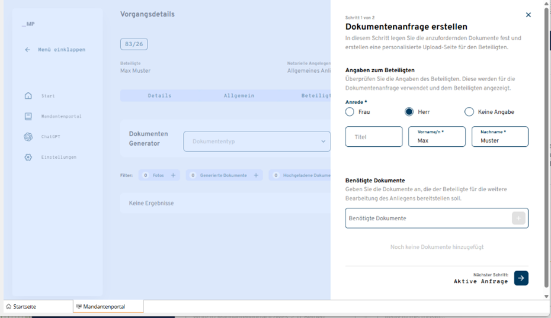Click the Schritt 1 von 2 label

click(x=360, y=18)
